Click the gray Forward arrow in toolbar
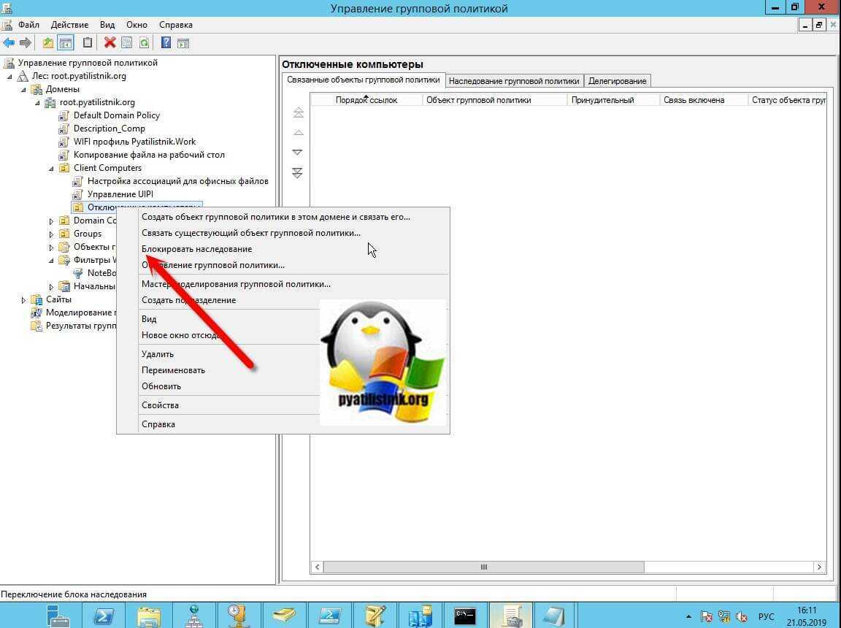Viewport: 841px width, 628px height. pos(26,43)
